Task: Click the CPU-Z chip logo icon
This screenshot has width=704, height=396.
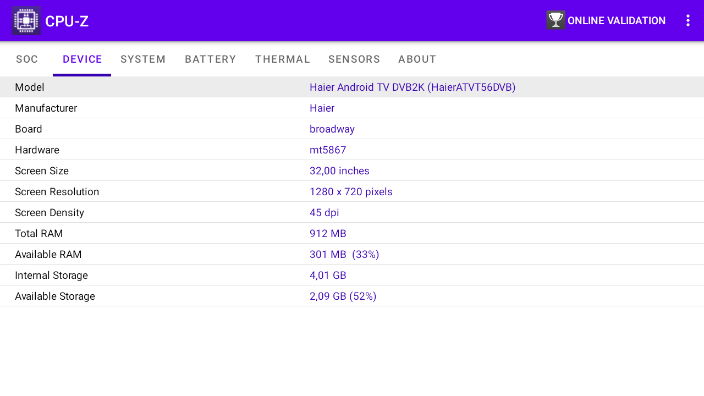Action: (x=26, y=21)
